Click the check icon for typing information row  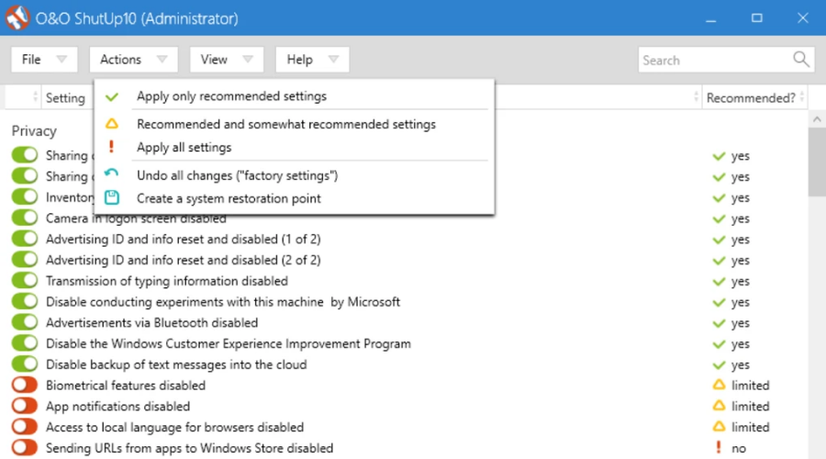pos(719,282)
